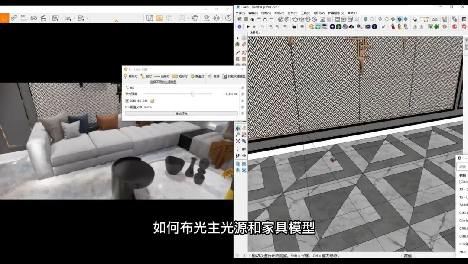Select the SketchUp orbit tool icon

coord(237,129)
